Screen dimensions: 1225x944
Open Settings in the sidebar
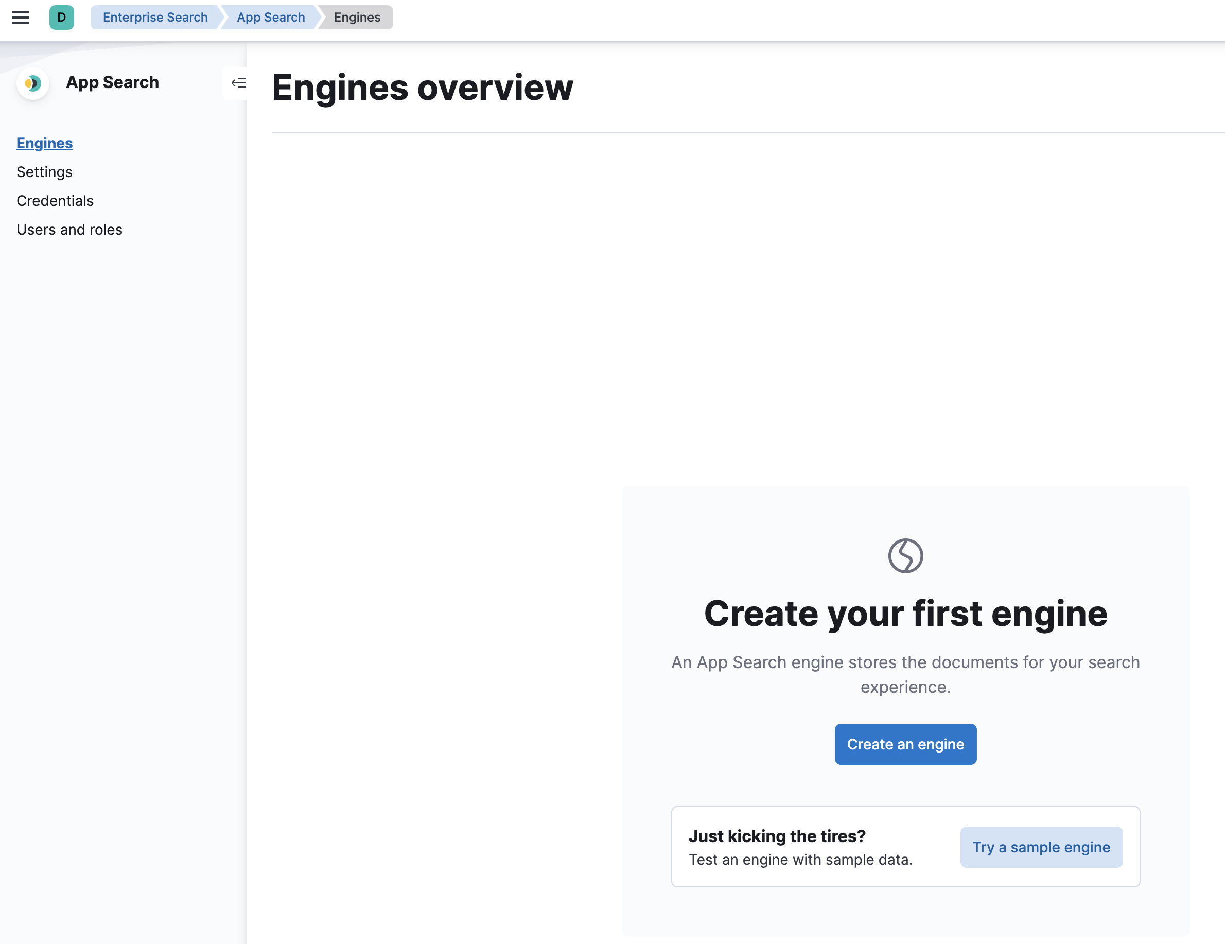(44, 172)
